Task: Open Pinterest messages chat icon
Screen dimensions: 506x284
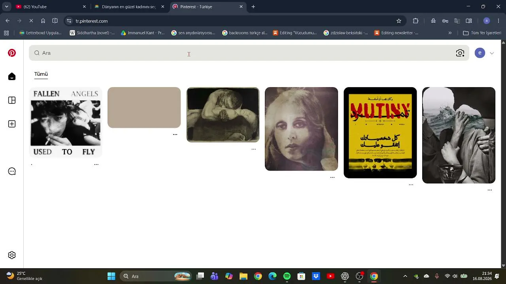Action: click(12, 171)
